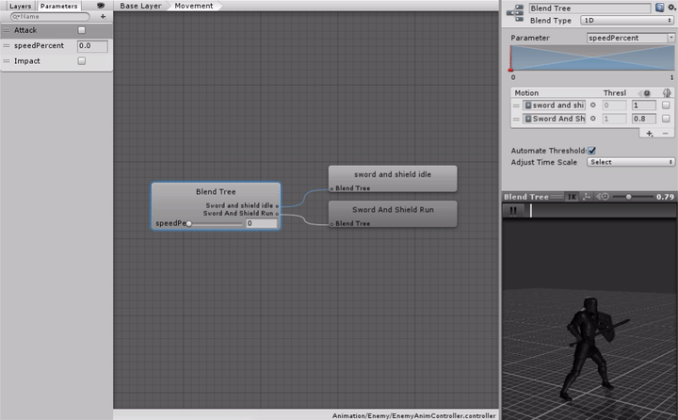Image resolution: width=678 pixels, height=420 pixels.
Task: Open the speedPercent Parameter dropdown
Action: 629,39
